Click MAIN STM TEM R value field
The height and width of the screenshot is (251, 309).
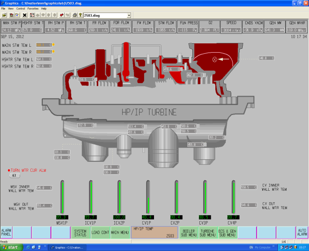pyautogui.click(x=44, y=52)
